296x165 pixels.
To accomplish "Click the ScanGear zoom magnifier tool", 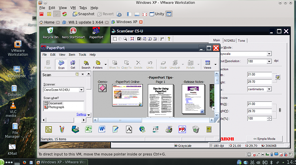I will pyautogui.click(x=125, y=39).
